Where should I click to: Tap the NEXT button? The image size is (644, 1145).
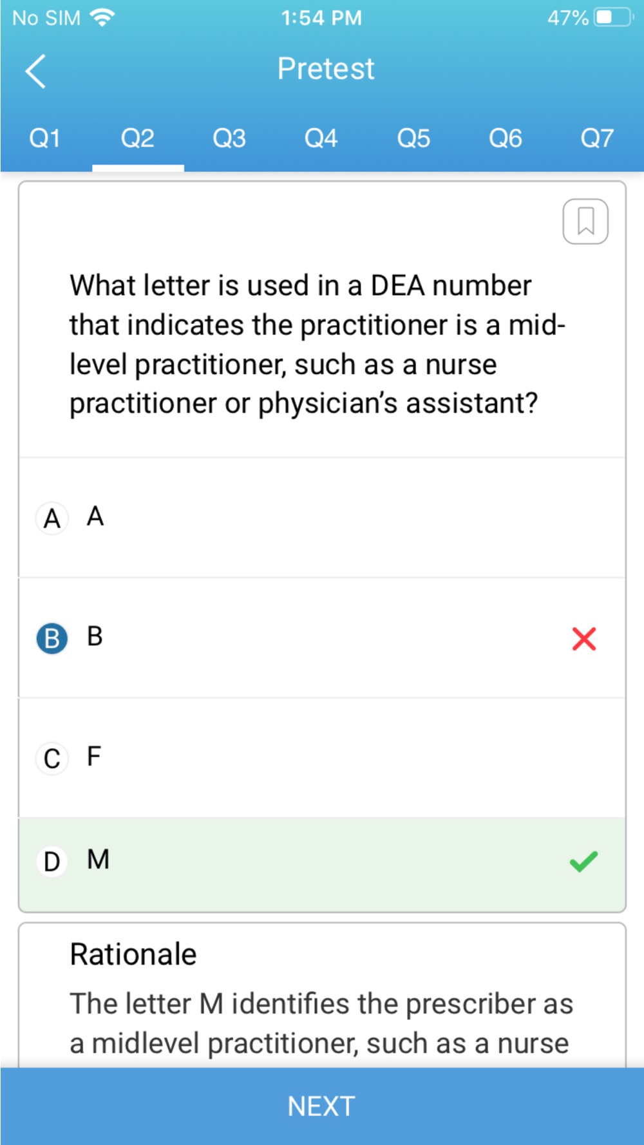322,1106
